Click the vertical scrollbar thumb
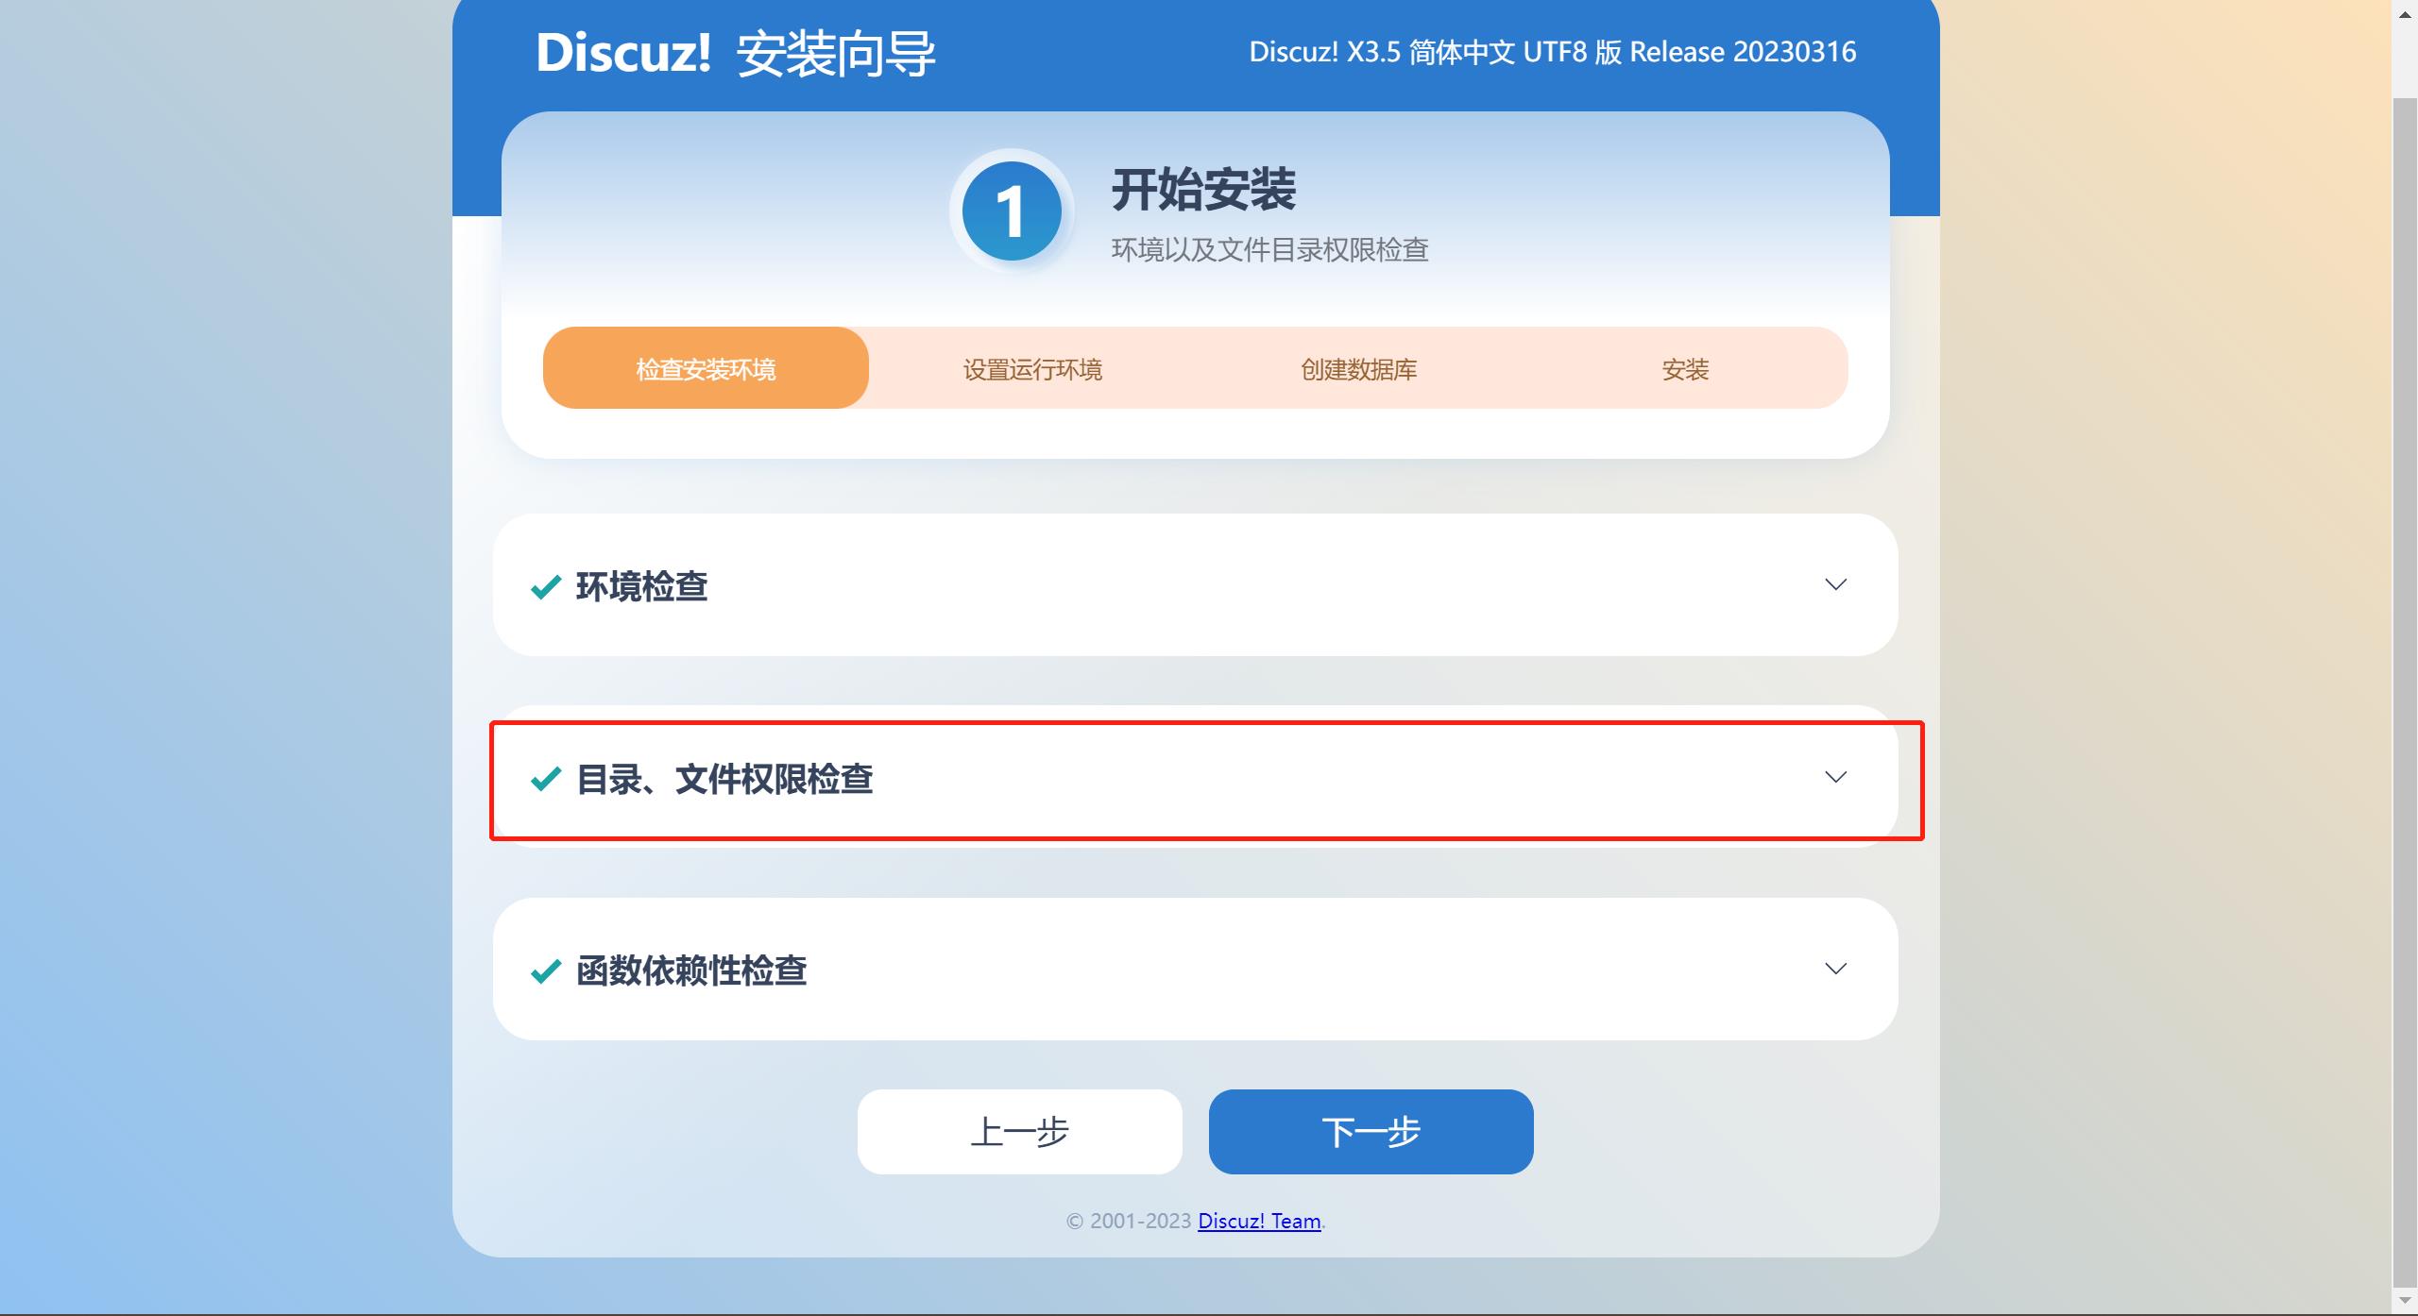 (x=2405, y=691)
